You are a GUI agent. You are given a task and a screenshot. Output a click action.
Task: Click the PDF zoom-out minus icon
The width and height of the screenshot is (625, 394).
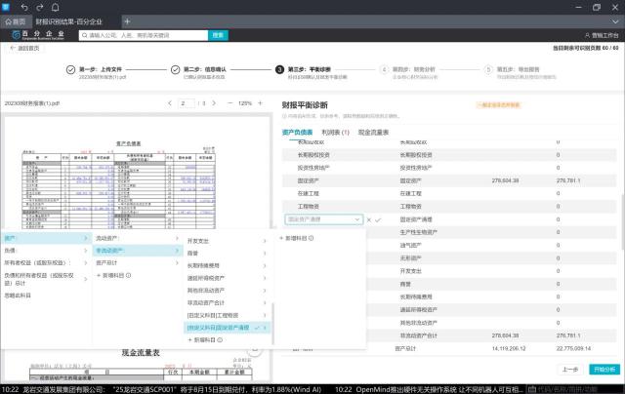pos(228,102)
